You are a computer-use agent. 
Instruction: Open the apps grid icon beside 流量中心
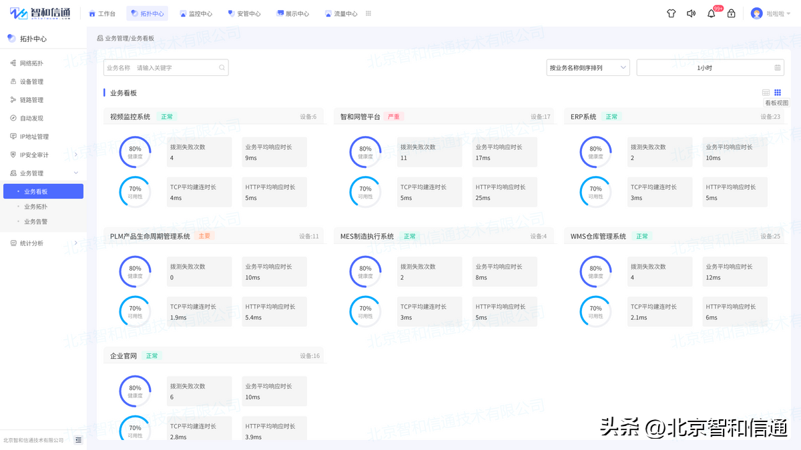[x=369, y=13]
